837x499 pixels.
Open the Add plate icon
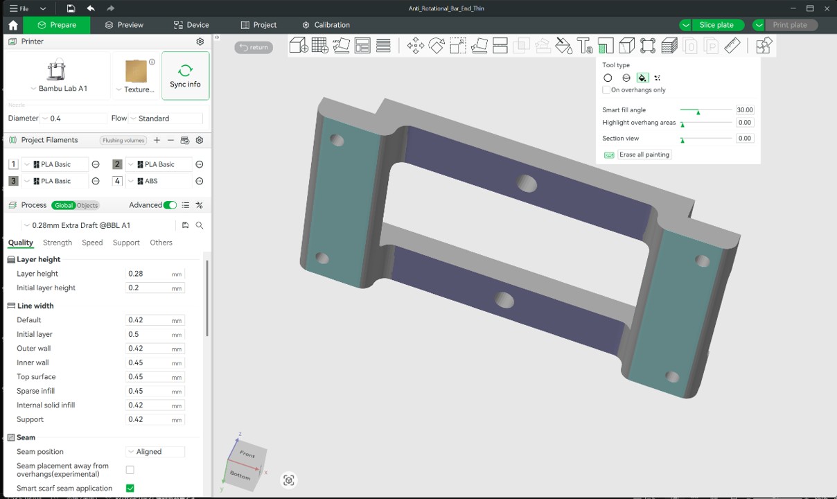319,46
